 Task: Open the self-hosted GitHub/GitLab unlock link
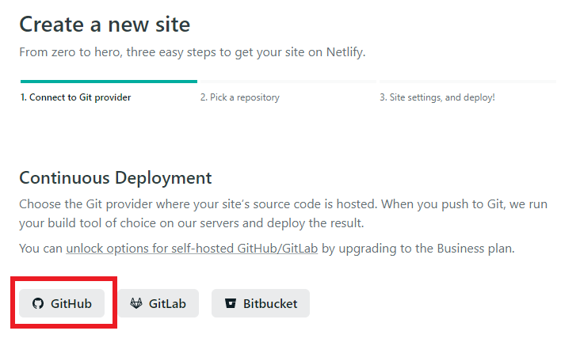(x=193, y=249)
